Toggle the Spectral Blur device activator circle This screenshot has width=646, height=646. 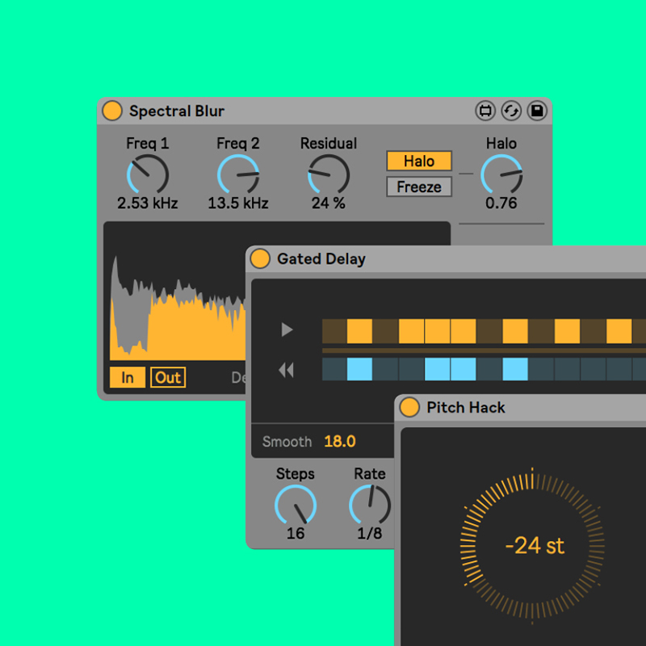click(x=112, y=111)
